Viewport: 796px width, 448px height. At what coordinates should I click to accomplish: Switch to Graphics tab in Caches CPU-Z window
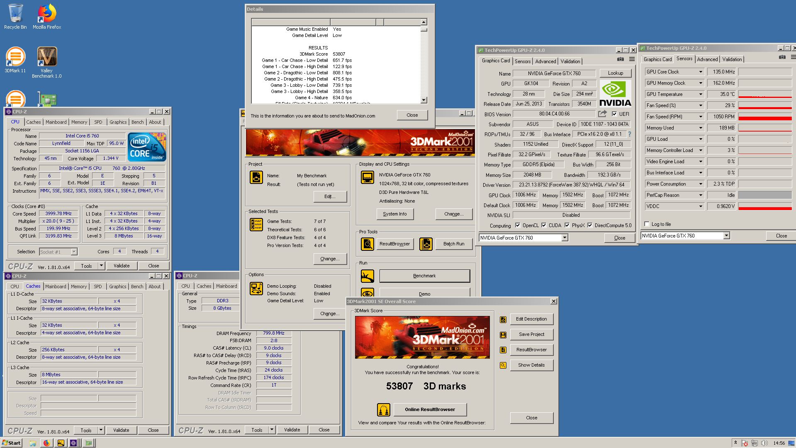[x=118, y=286]
